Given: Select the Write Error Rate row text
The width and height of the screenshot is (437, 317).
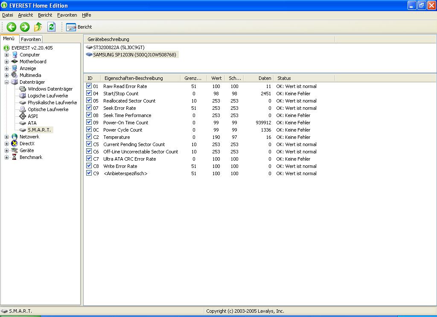Looking at the screenshot, I should [120, 166].
